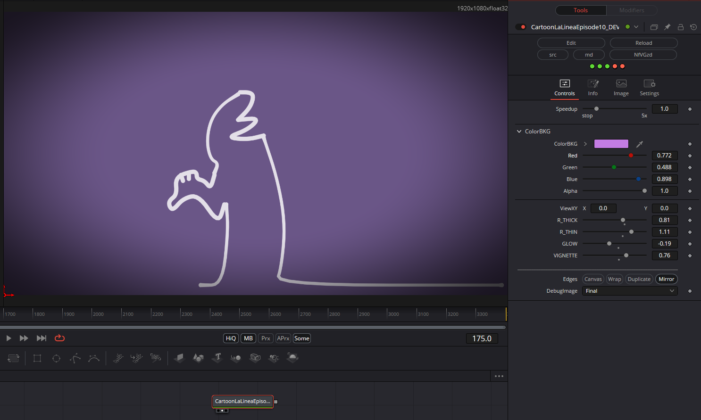This screenshot has width=701, height=420.
Task: Skip to end of timeline
Action: [x=42, y=338]
